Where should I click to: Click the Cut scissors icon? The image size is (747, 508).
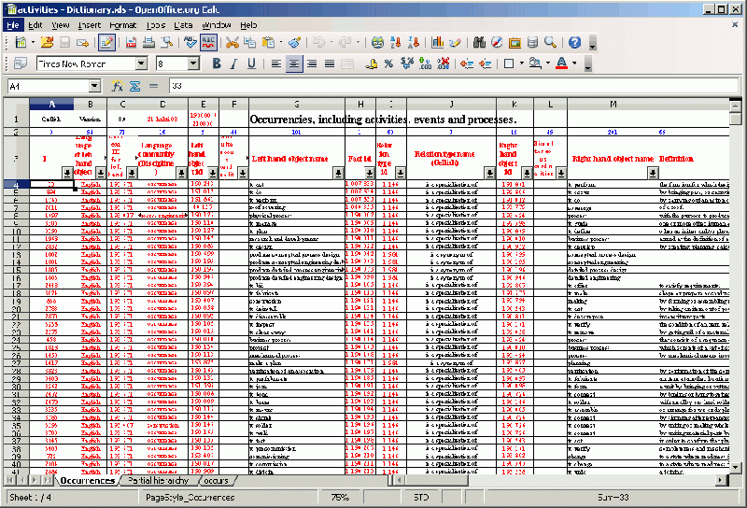click(233, 43)
